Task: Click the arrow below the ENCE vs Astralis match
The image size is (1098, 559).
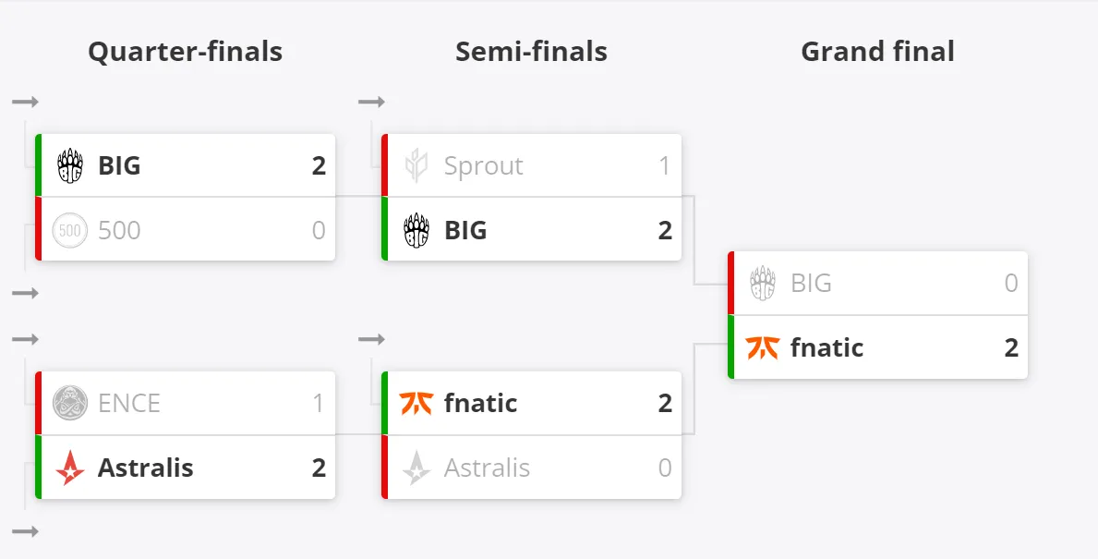Action: click(25, 531)
